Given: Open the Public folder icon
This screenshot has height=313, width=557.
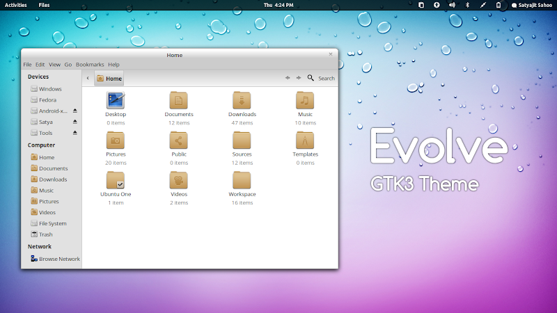Looking at the screenshot, I should coord(179,141).
